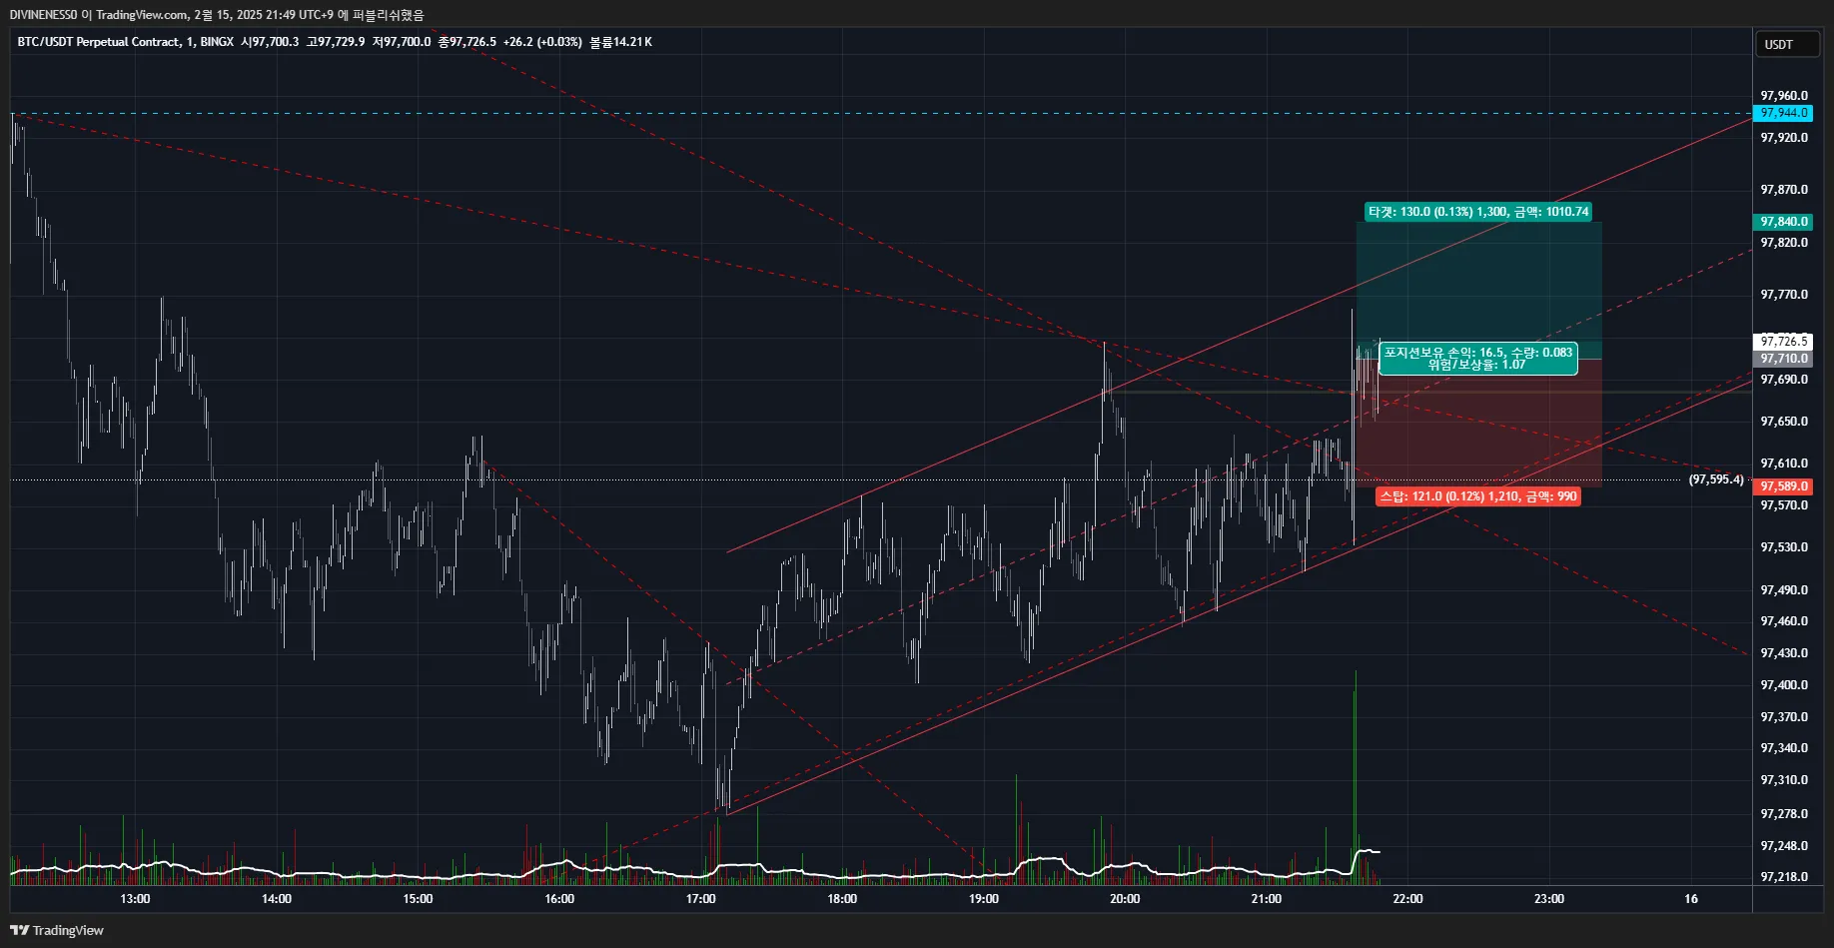
Task: Click the 97,570.0 price axis tick
Action: pyautogui.click(x=1784, y=505)
